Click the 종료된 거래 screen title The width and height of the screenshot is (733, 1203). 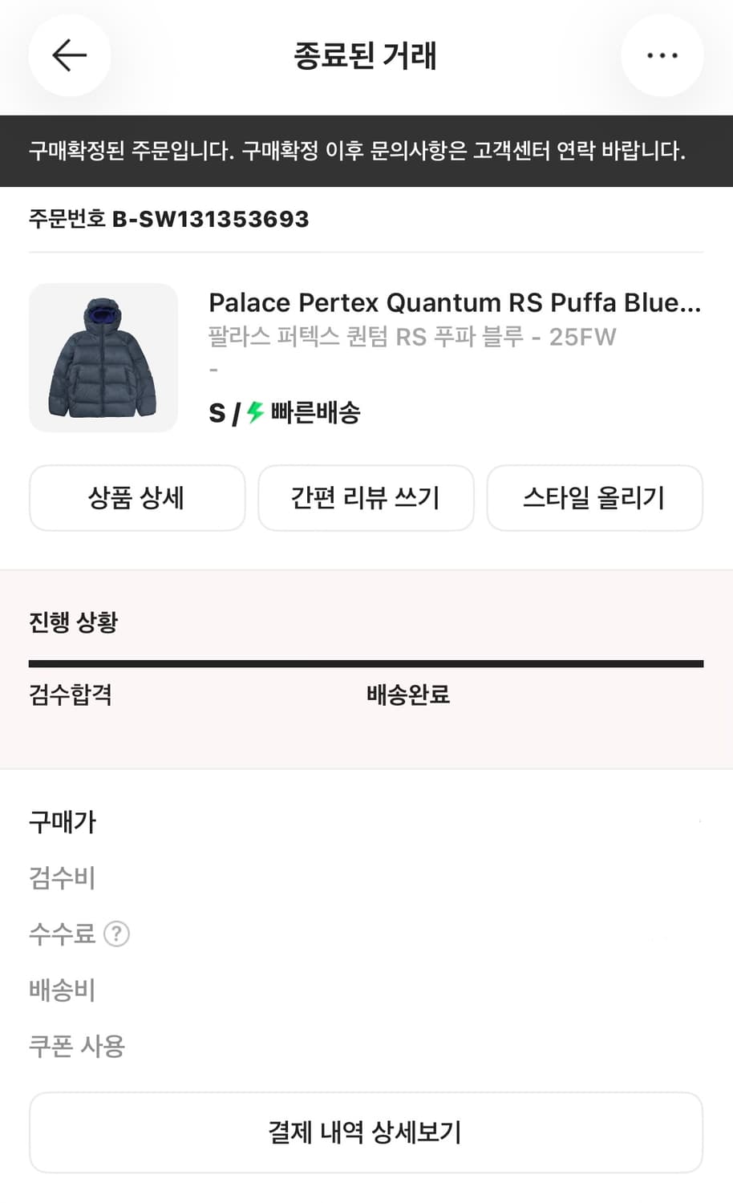(366, 55)
